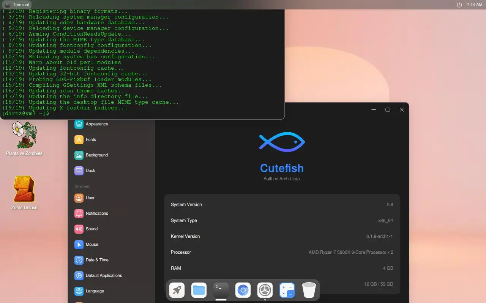Click the System Version row
This screenshot has height=303, width=486.
(x=282, y=205)
